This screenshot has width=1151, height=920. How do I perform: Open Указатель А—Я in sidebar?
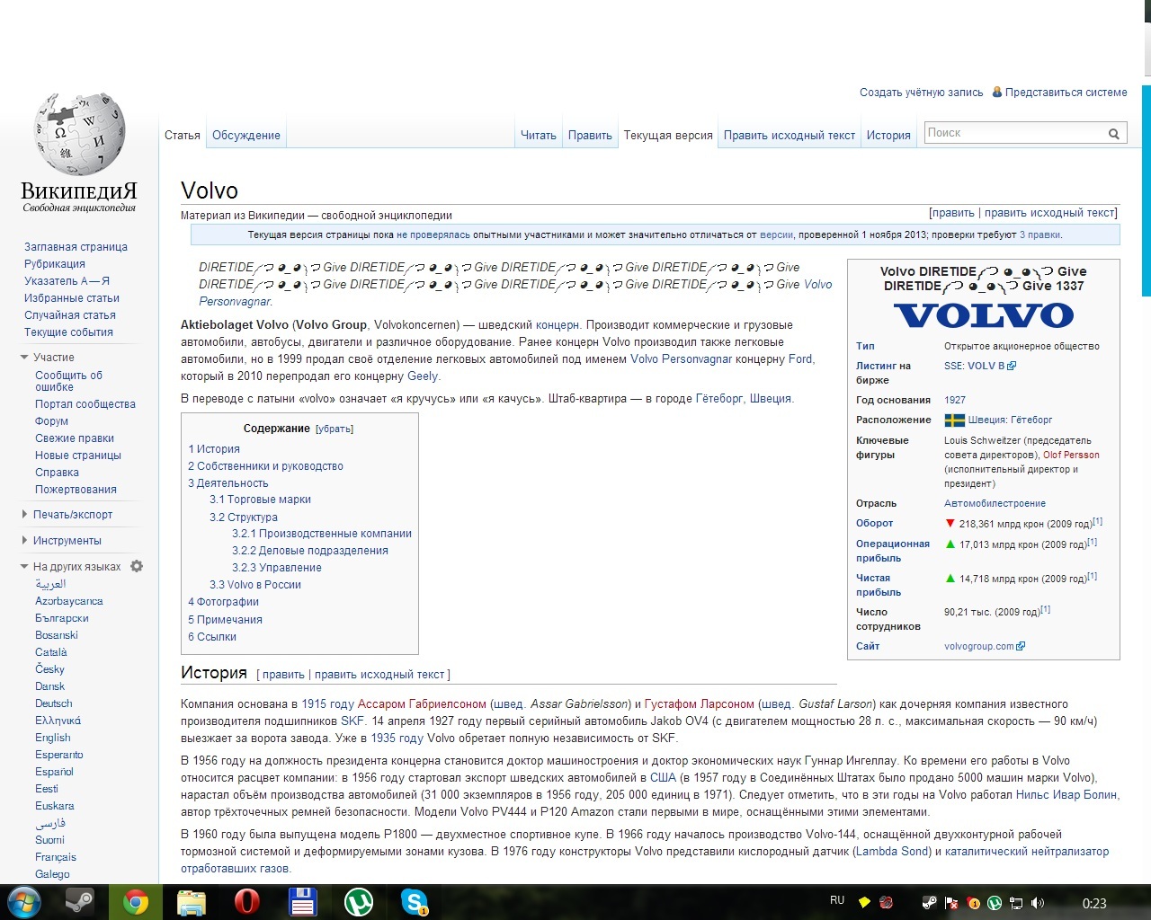(67, 281)
